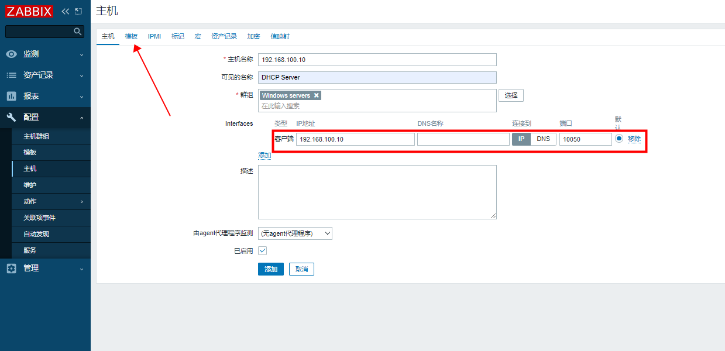Viewport: 725px width, 351px height.
Task: Click the group search input 在此输入搜索
Action: coord(377,106)
